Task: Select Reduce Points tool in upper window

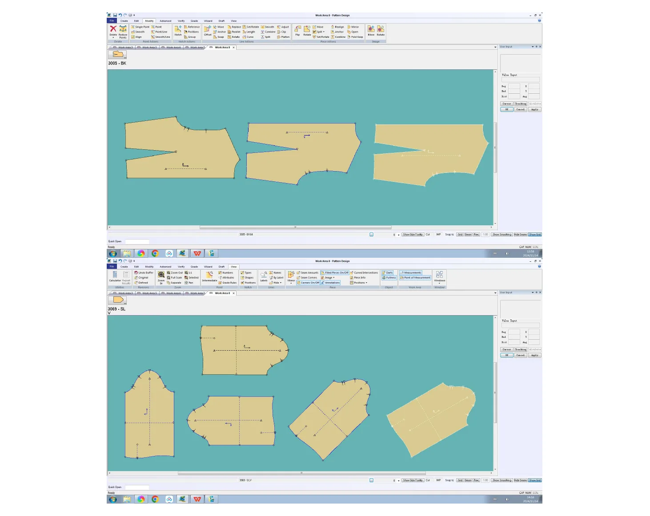Action: pos(123,31)
